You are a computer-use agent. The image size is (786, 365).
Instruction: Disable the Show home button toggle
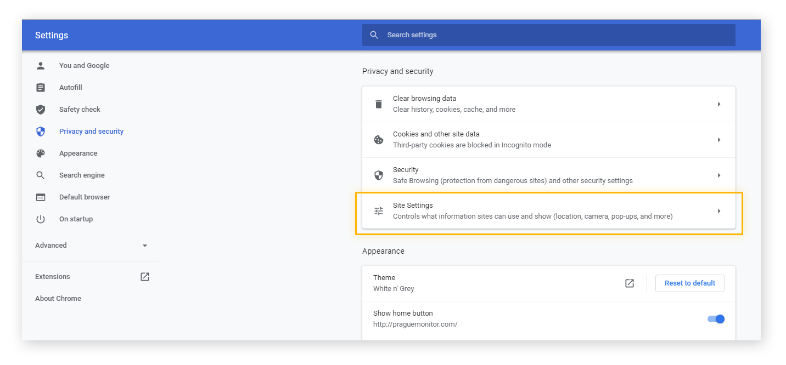715,318
